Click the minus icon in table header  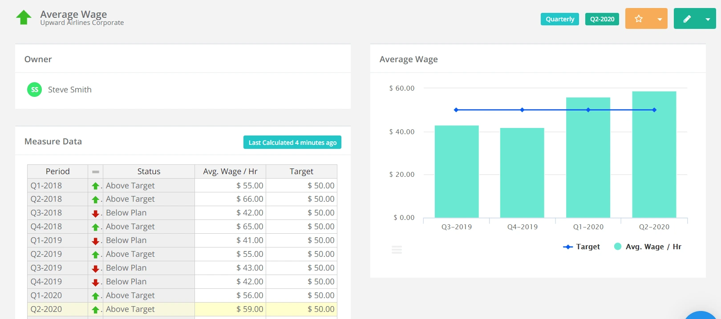tap(95, 171)
